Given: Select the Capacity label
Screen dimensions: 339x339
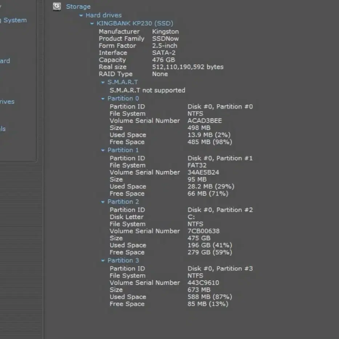Looking at the screenshot, I should [112, 60].
